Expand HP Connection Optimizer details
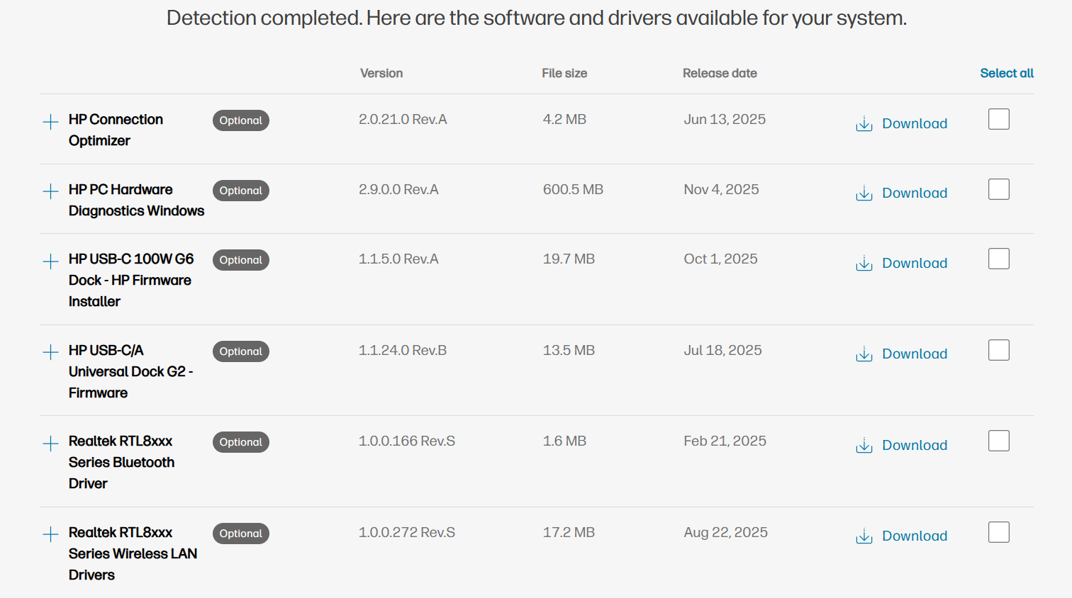This screenshot has width=1072, height=598. [50, 122]
